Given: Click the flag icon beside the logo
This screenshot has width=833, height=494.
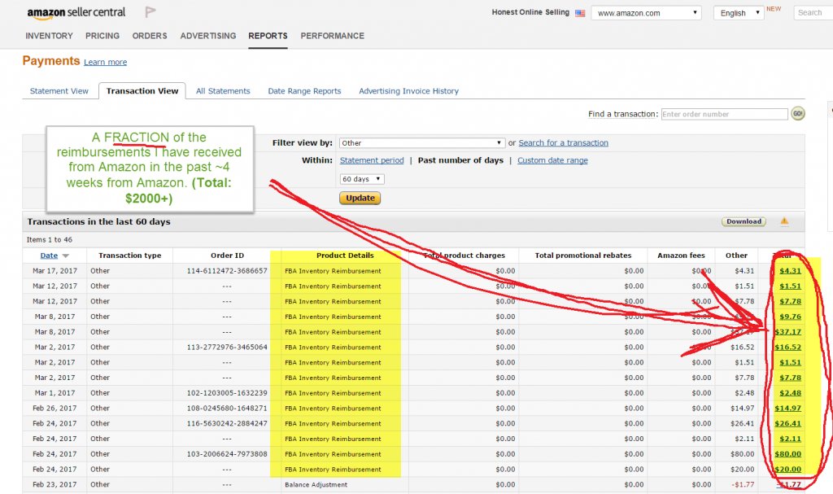Looking at the screenshot, I should [x=150, y=11].
